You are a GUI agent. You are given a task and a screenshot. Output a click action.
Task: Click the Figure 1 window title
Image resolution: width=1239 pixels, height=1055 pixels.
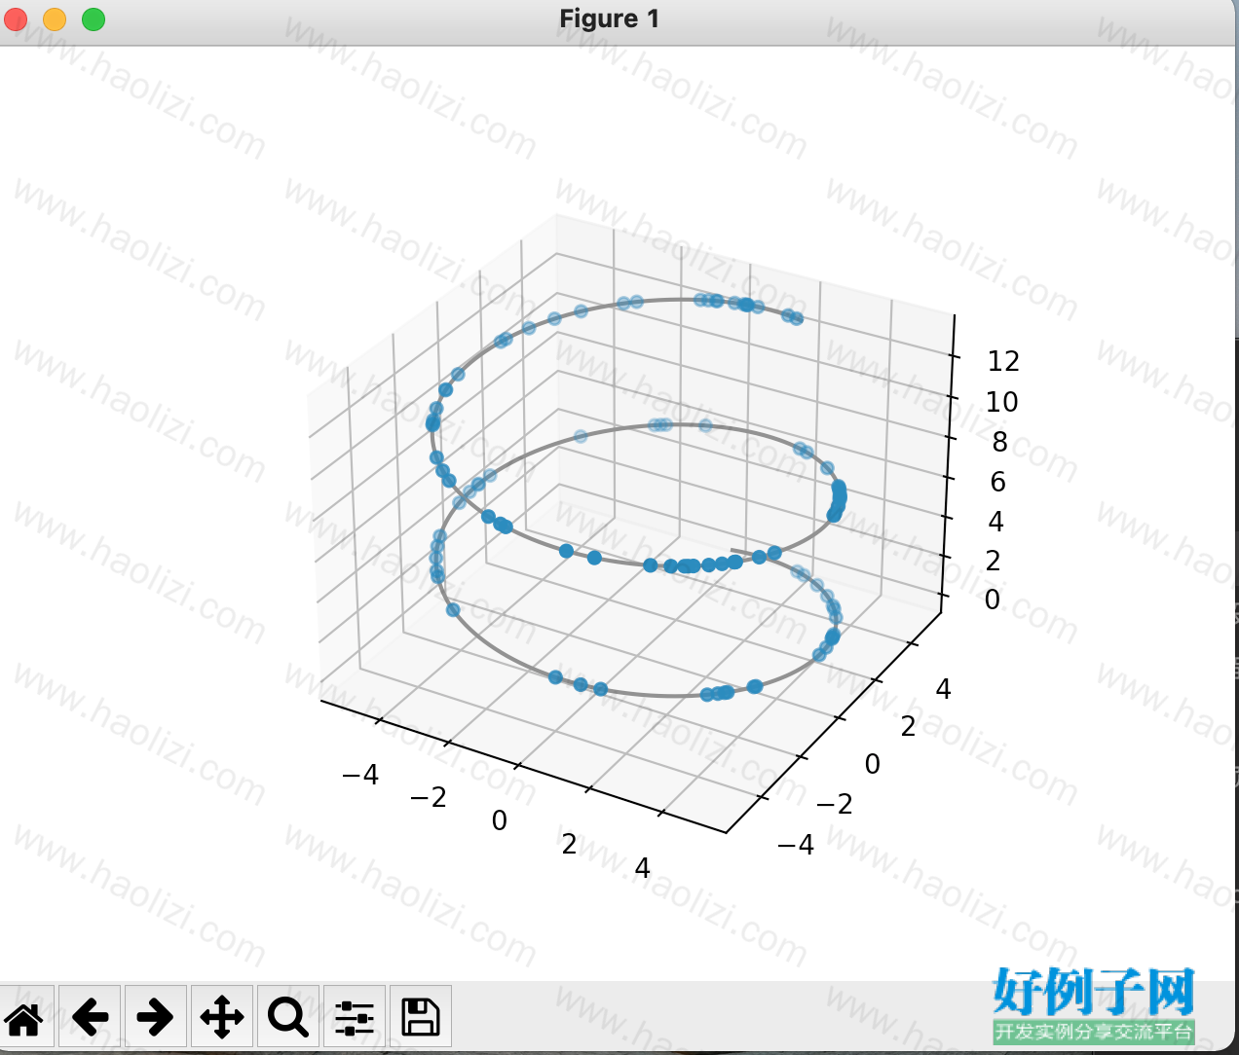pyautogui.click(x=610, y=18)
